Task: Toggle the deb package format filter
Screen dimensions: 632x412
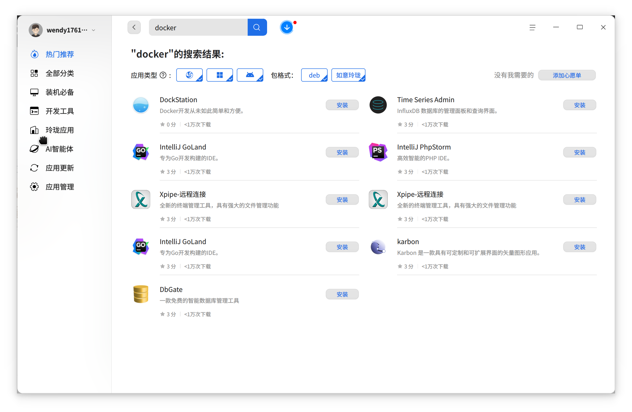Action: [314, 75]
